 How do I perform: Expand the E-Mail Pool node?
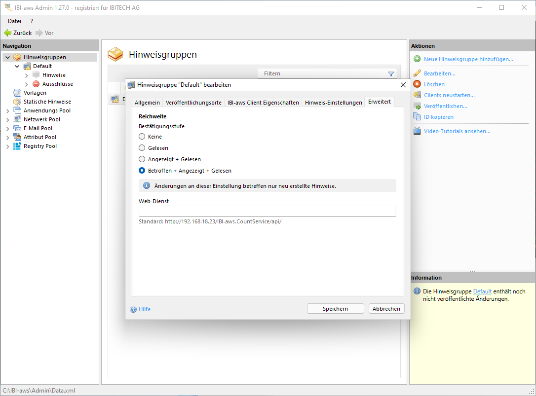[x=7, y=129]
